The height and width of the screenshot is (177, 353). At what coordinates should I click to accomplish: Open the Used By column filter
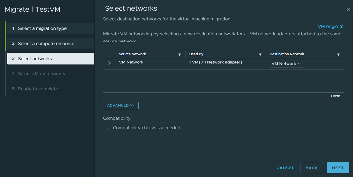260,55
